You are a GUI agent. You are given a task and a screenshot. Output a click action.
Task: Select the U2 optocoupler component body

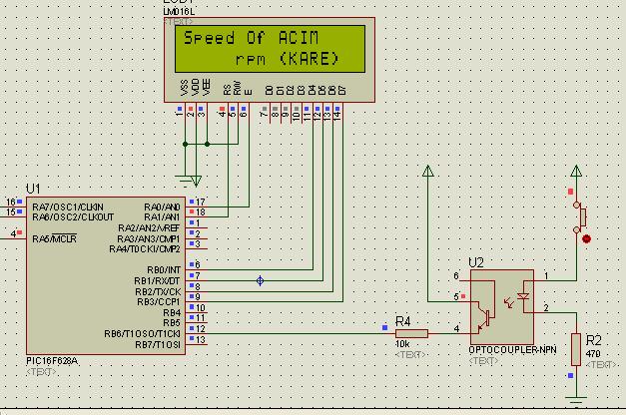click(x=502, y=307)
